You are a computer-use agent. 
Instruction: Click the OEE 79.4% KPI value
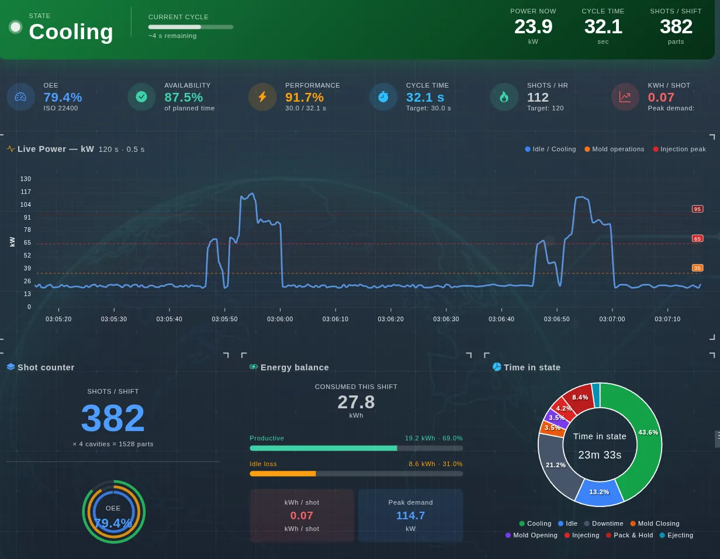[x=63, y=98]
